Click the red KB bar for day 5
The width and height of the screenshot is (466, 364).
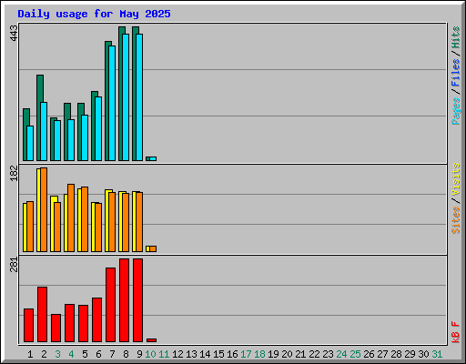point(83,324)
